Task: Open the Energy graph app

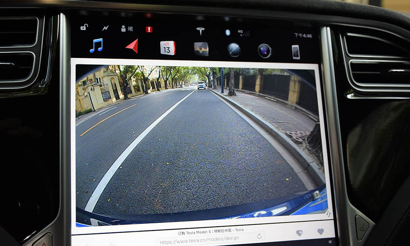Action: coord(201,49)
